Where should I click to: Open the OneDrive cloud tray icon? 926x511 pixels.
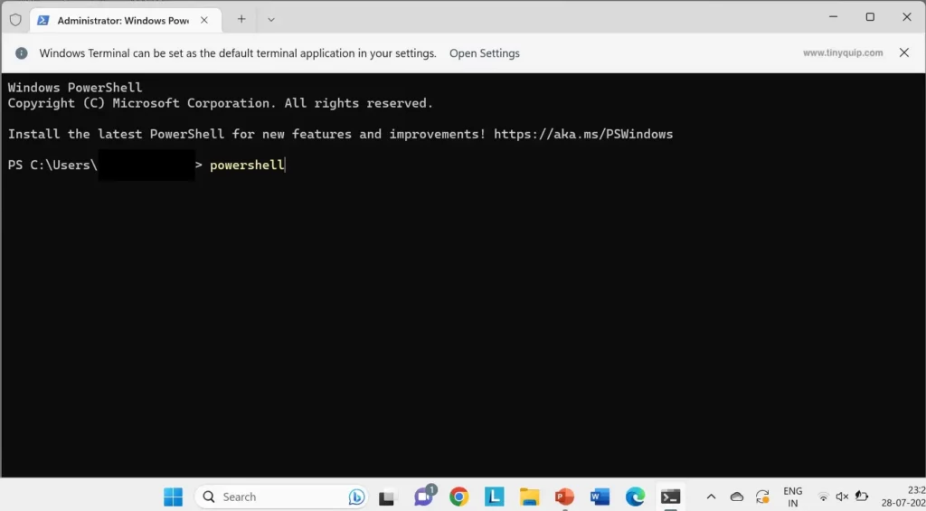pos(736,497)
